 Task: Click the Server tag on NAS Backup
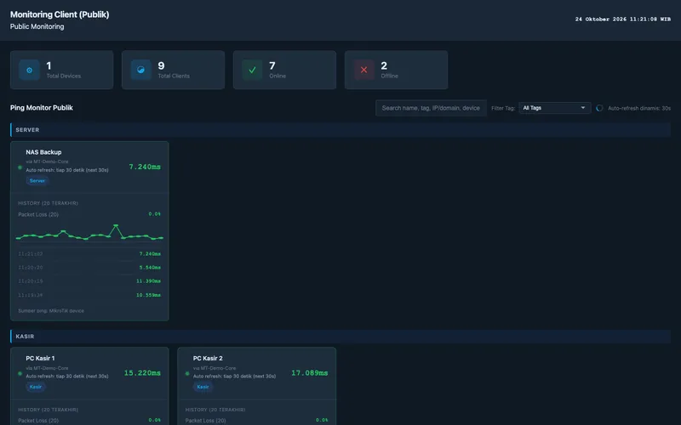37,181
